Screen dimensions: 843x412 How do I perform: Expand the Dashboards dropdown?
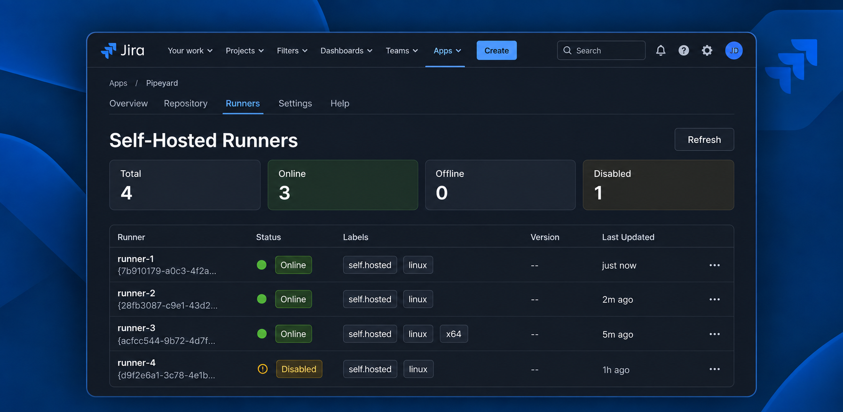[x=347, y=51]
